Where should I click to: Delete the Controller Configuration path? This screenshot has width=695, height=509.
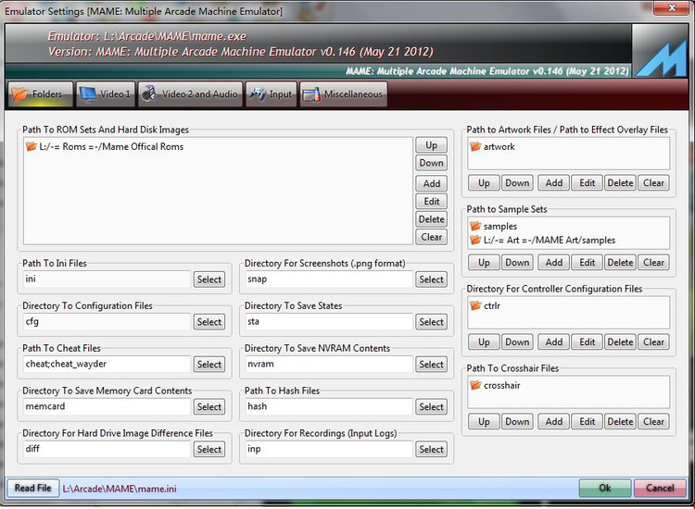620,342
